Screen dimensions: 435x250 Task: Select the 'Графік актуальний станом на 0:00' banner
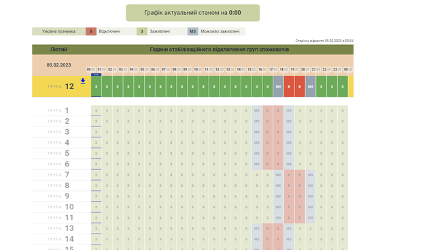click(193, 13)
